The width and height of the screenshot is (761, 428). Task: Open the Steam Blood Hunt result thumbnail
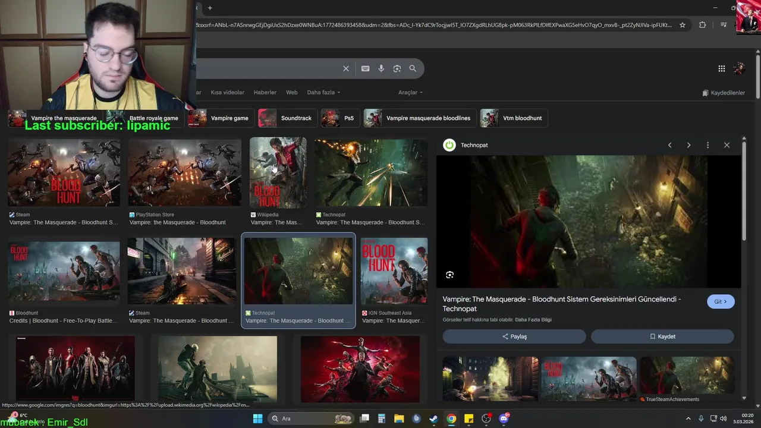point(64,173)
